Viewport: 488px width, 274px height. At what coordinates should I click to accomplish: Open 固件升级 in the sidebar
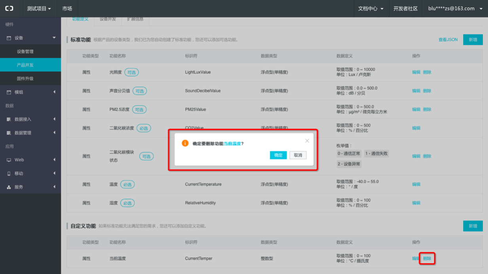pyautogui.click(x=25, y=79)
